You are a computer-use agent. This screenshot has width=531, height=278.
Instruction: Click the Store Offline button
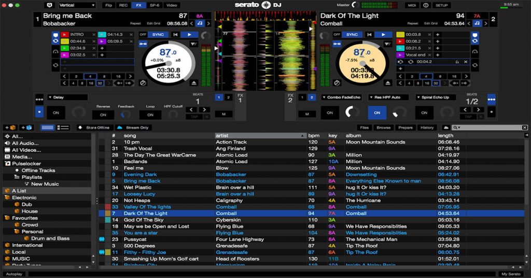[x=94, y=127]
